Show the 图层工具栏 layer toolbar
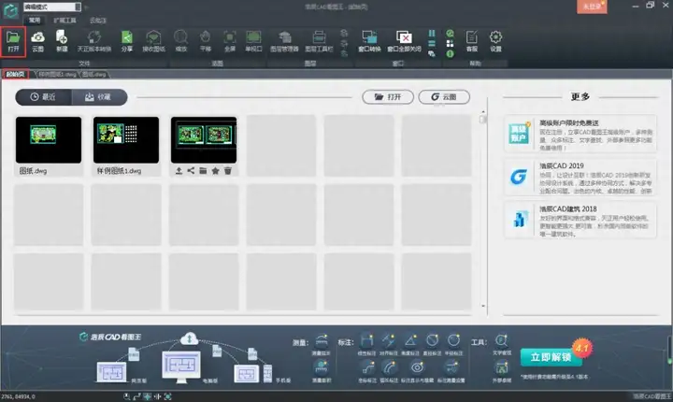The width and height of the screenshot is (673, 402). [x=319, y=41]
